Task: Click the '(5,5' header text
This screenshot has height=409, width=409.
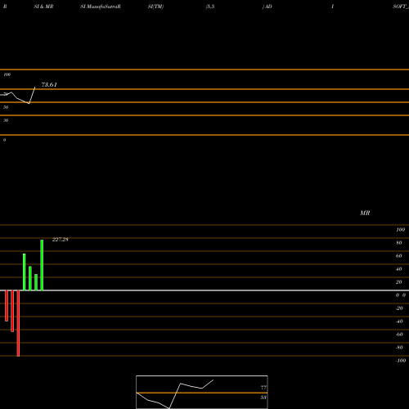Action: tap(210, 7)
